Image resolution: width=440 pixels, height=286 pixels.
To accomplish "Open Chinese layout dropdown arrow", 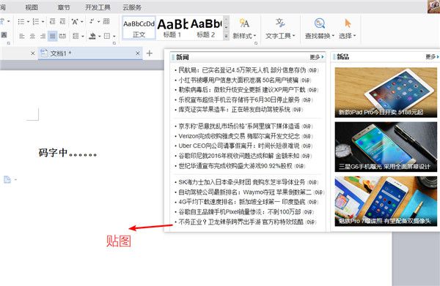I will (82, 21).
